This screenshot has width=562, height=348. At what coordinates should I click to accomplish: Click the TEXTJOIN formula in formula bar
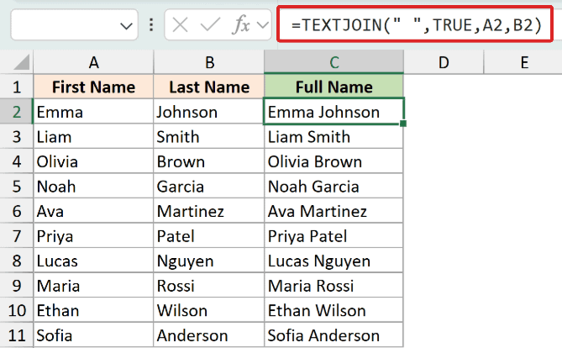click(x=416, y=25)
